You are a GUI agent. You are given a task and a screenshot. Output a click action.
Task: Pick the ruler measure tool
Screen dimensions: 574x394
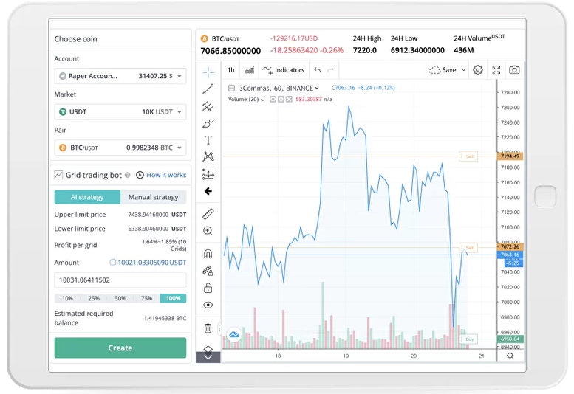[208, 213]
